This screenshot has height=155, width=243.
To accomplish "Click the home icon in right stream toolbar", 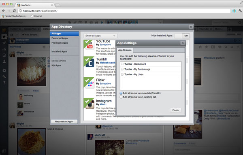I will [x=200, y=47].
